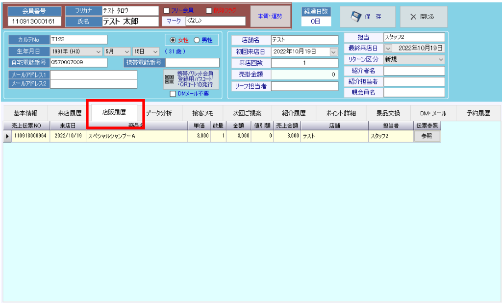Expand the birth month 5月 dropdown
This screenshot has height=303, width=502.
click(x=127, y=51)
